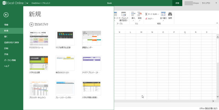Click the テーブルとして書式設定 icon
Viewport: 219px width, 110px height.
pyautogui.click(x=123, y=14)
